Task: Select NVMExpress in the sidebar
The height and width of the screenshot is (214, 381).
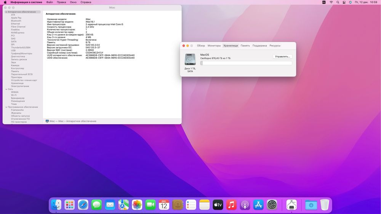Action: (18, 32)
